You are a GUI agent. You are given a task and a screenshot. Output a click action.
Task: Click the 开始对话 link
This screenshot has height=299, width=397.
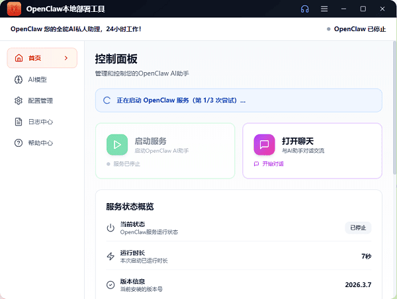pyautogui.click(x=273, y=164)
